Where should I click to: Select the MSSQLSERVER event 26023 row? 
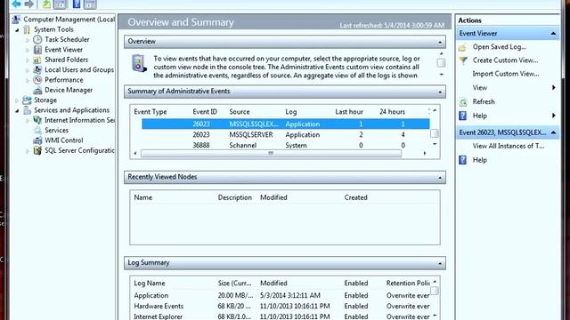(285, 134)
